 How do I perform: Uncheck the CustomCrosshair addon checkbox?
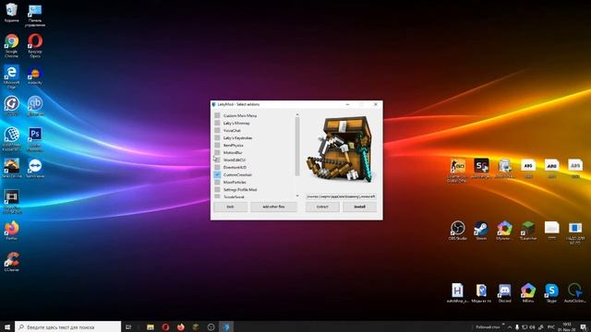coord(217,174)
